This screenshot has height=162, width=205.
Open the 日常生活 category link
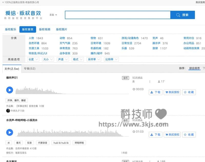click(x=127, y=43)
